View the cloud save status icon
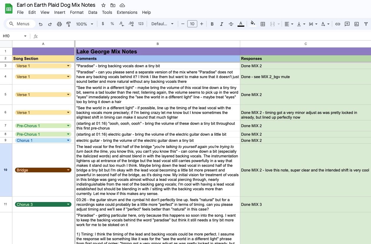 [x=122, y=5]
